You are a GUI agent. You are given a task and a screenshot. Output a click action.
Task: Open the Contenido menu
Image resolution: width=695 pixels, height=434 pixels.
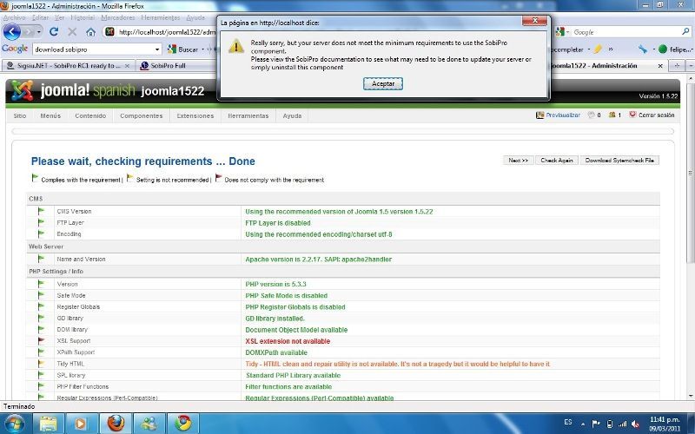(x=90, y=115)
